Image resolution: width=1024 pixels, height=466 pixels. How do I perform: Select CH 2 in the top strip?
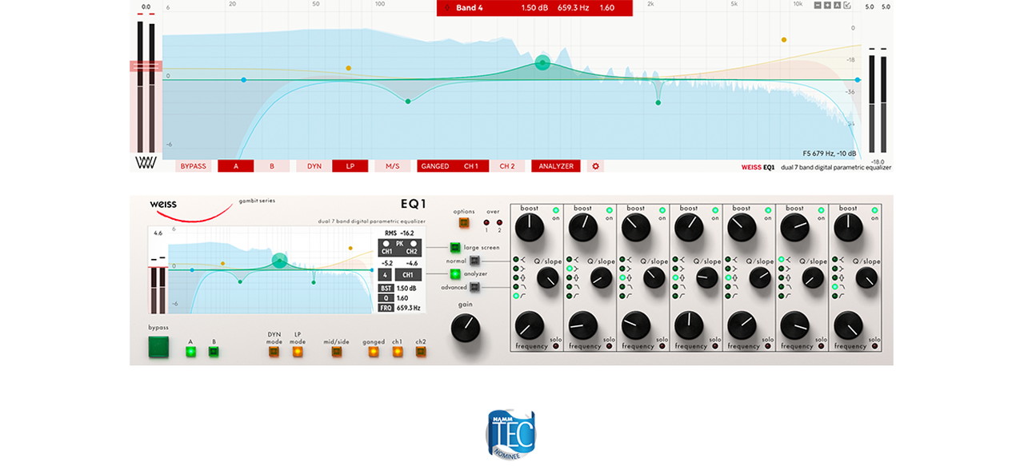click(507, 166)
